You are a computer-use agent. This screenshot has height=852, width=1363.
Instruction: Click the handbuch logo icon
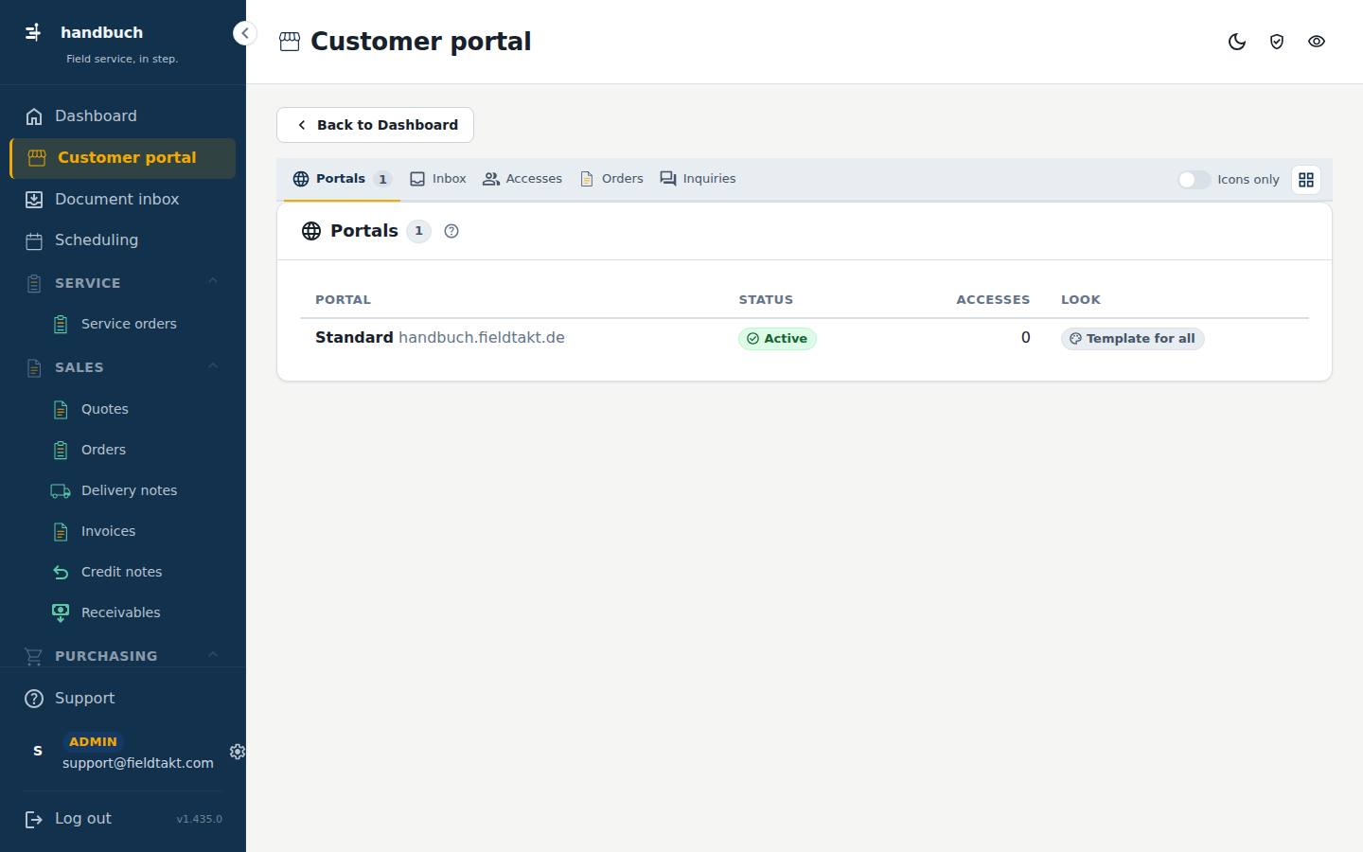(33, 32)
